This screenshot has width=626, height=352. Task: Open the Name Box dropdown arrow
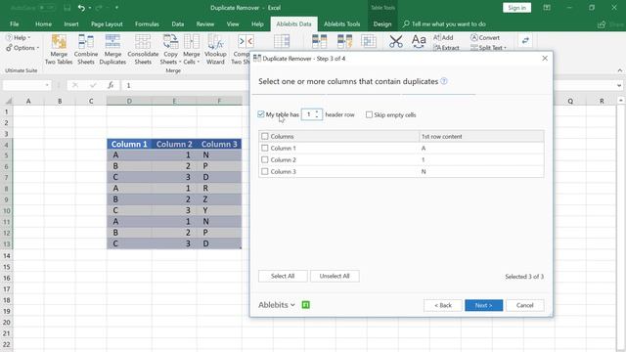(x=47, y=85)
